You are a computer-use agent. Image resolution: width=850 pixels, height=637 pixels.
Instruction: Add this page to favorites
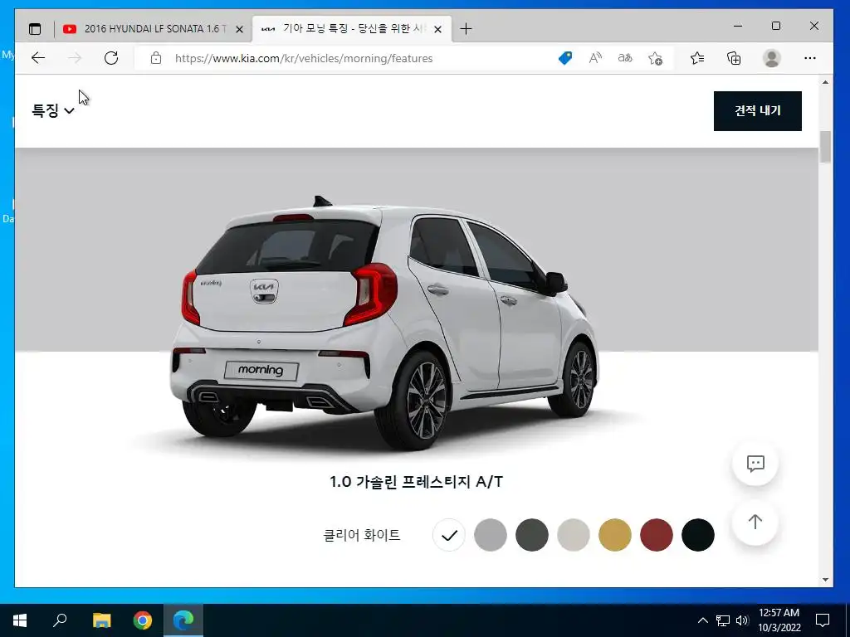coord(656,58)
